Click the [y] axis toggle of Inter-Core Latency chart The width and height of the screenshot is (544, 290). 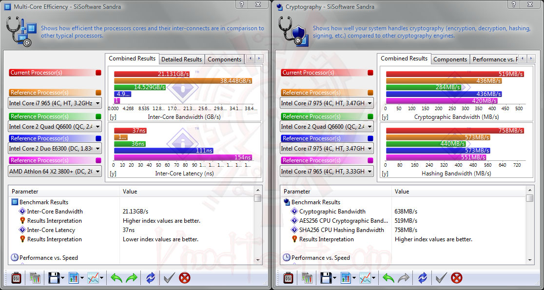(x=113, y=174)
